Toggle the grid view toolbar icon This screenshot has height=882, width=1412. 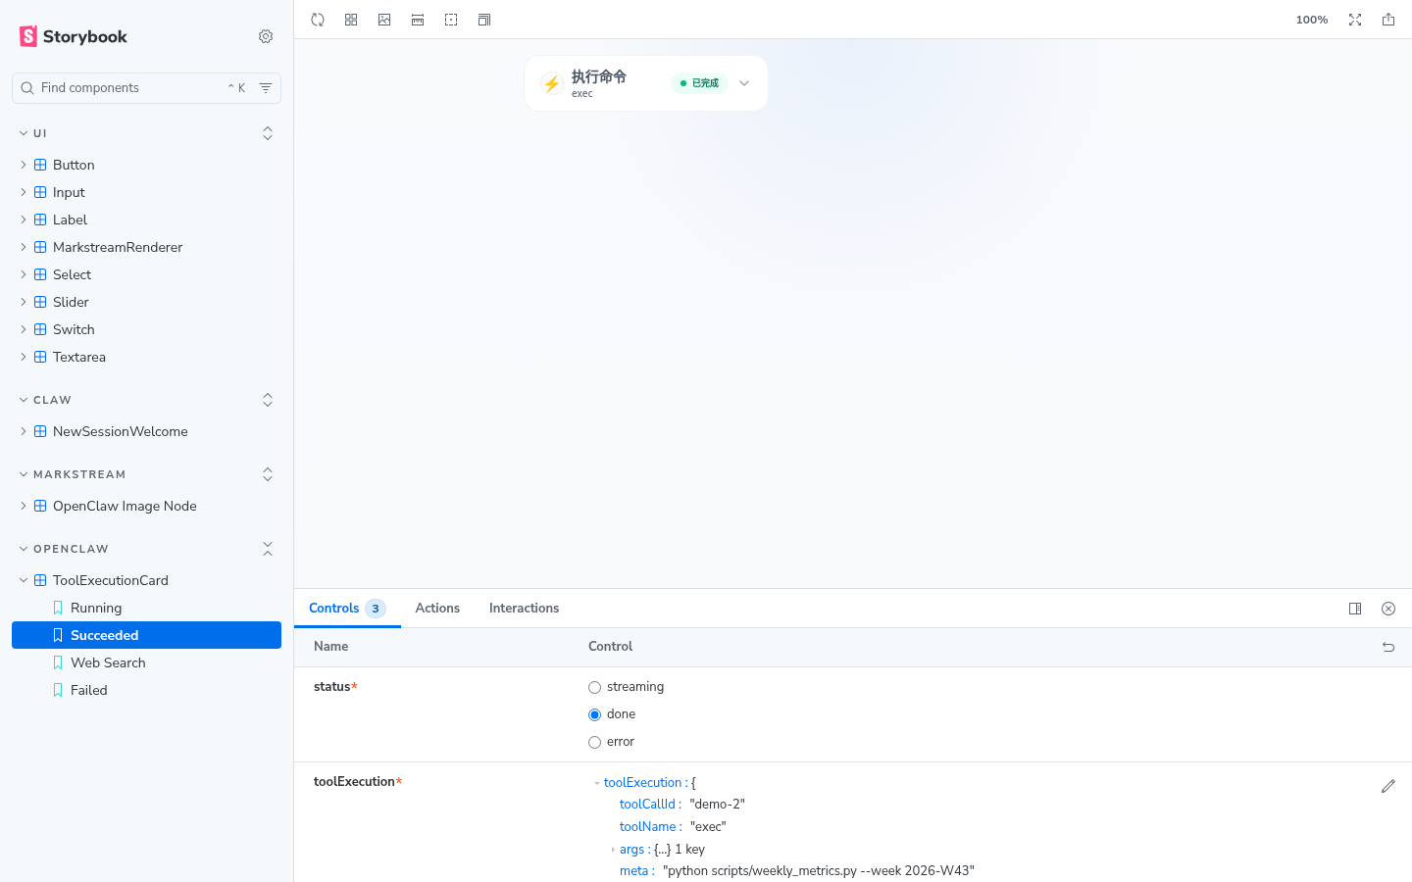click(351, 20)
